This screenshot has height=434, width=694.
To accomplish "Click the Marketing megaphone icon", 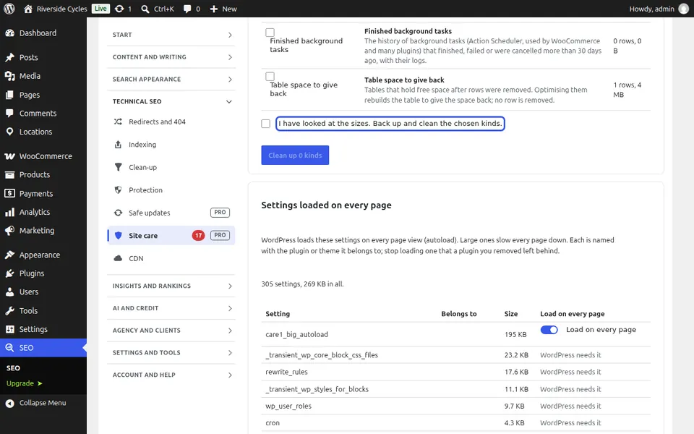I will click(9, 231).
